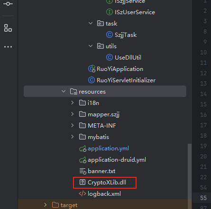Viewport: 211px width, 209px height.
Task: Select the SzjjTask class file
Action: 126,35
